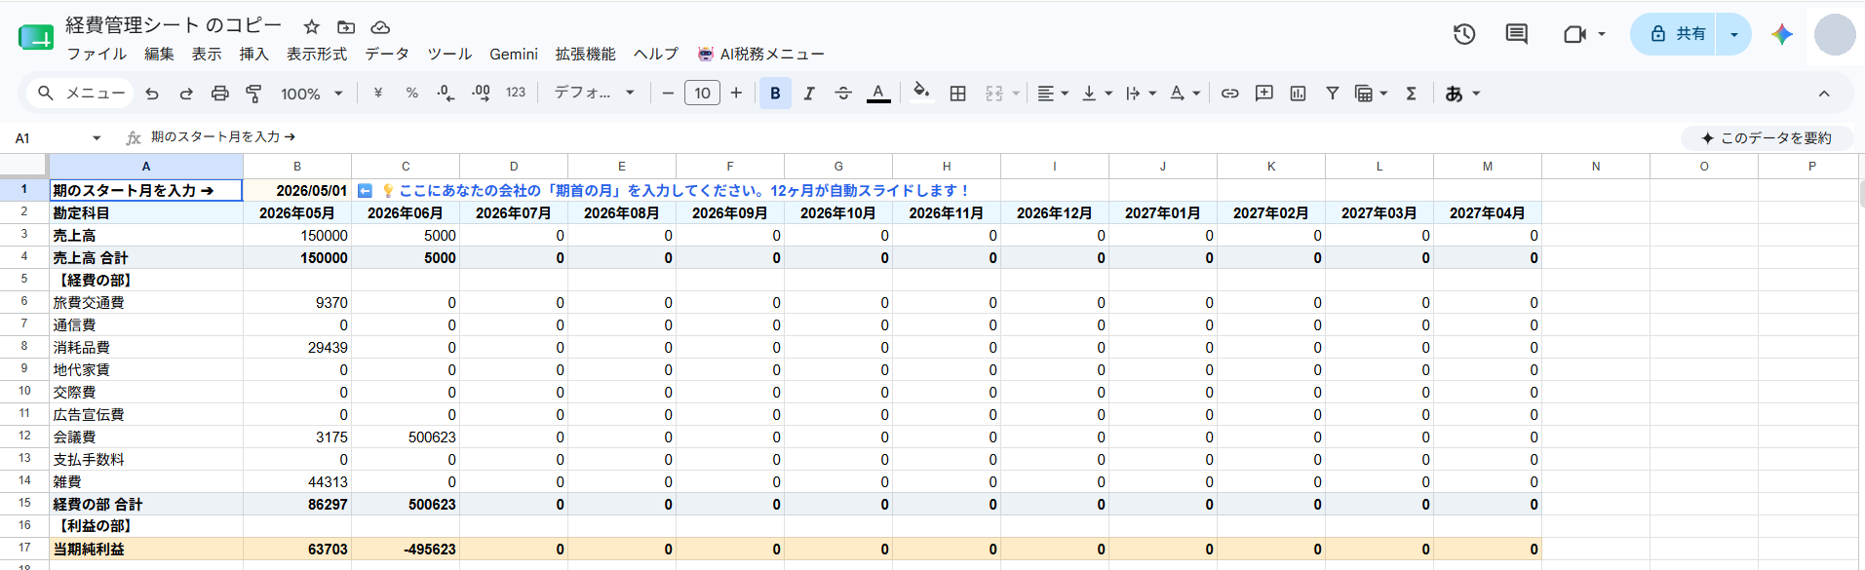Viewport: 1865px width, 570px height.
Task: Format as percent icon
Action: click(x=412, y=94)
